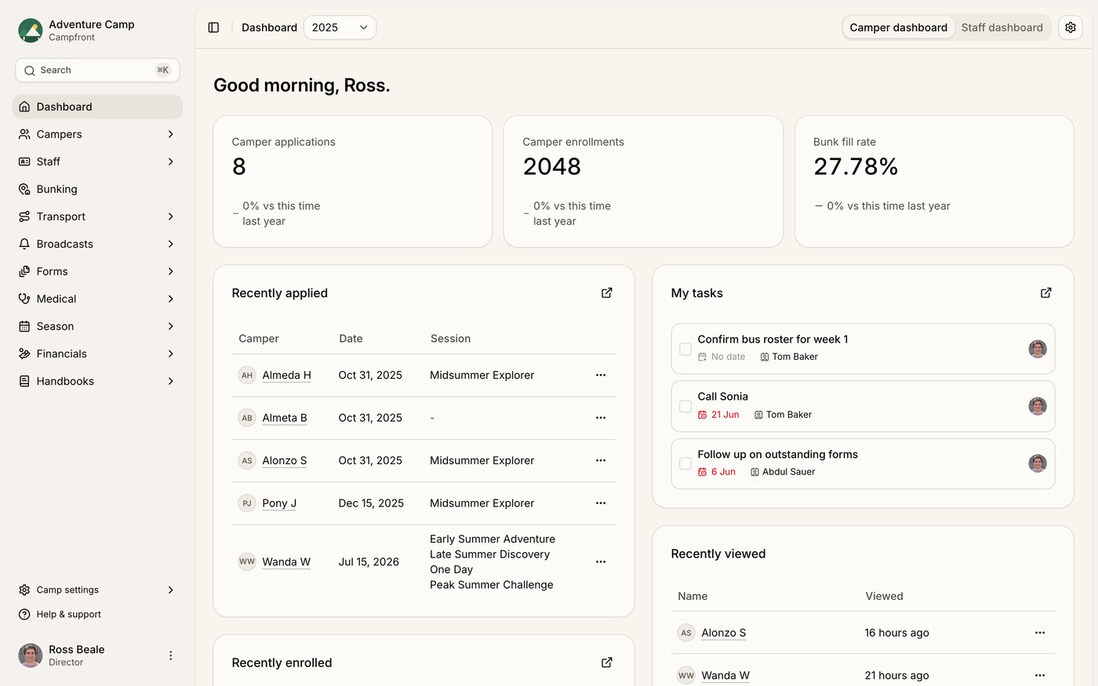Image resolution: width=1098 pixels, height=686 pixels.
Task: Open Alonzo S link in Recently viewed
Action: pos(724,633)
